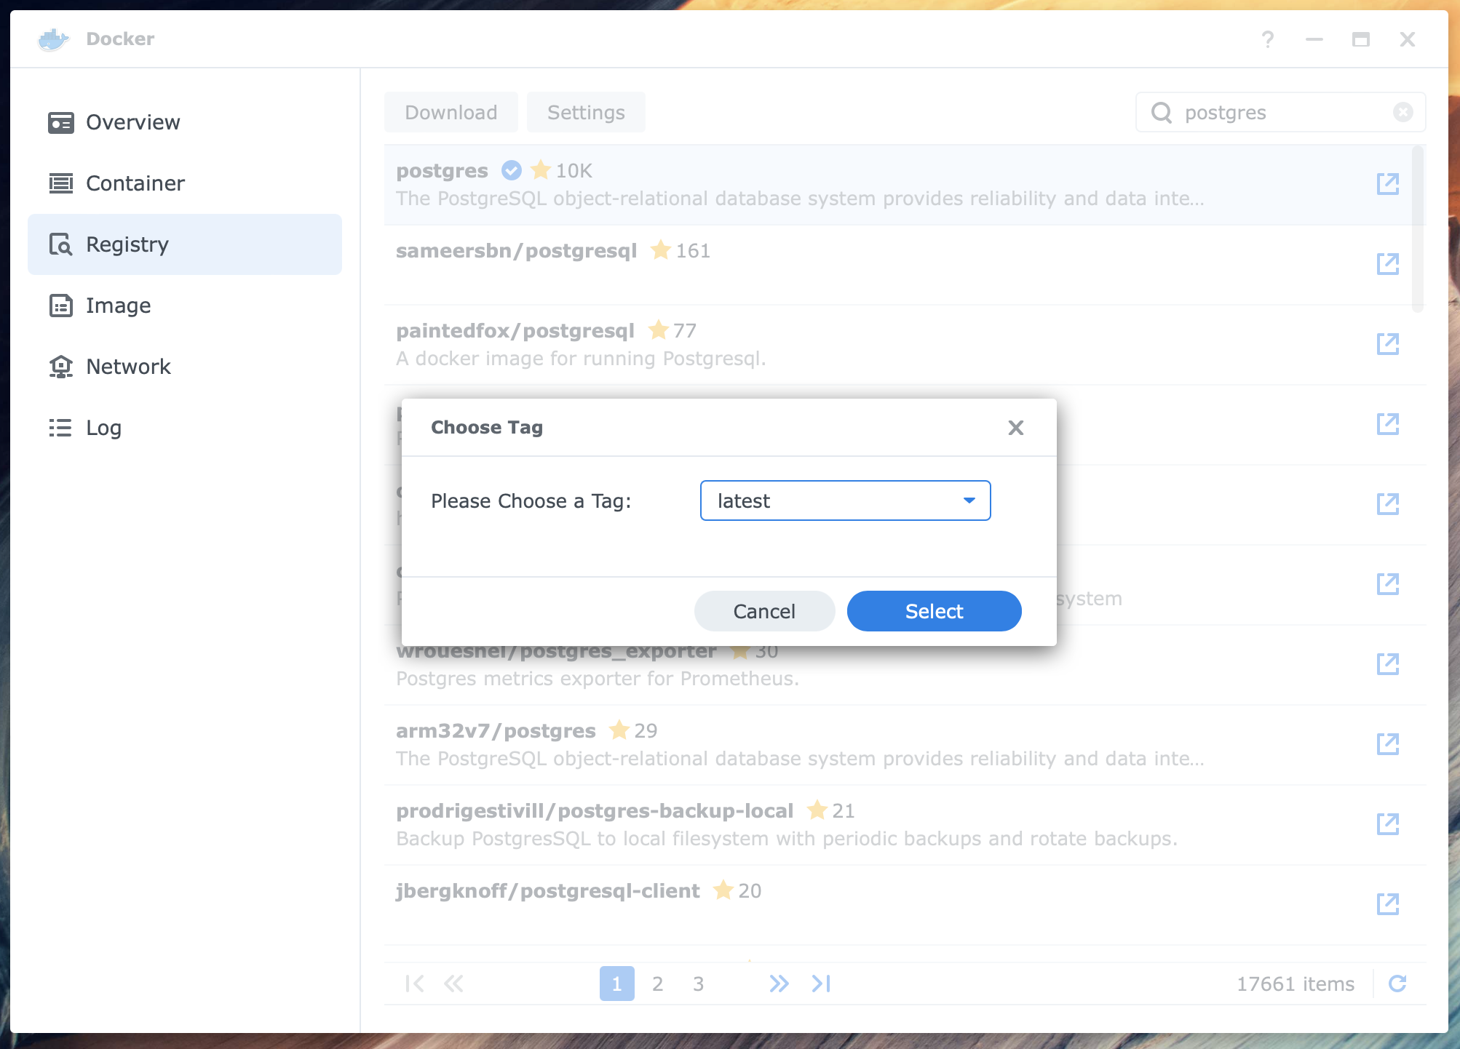The width and height of the screenshot is (1460, 1049).
Task: Open external link for arm32v7/postgres
Action: pos(1388,743)
